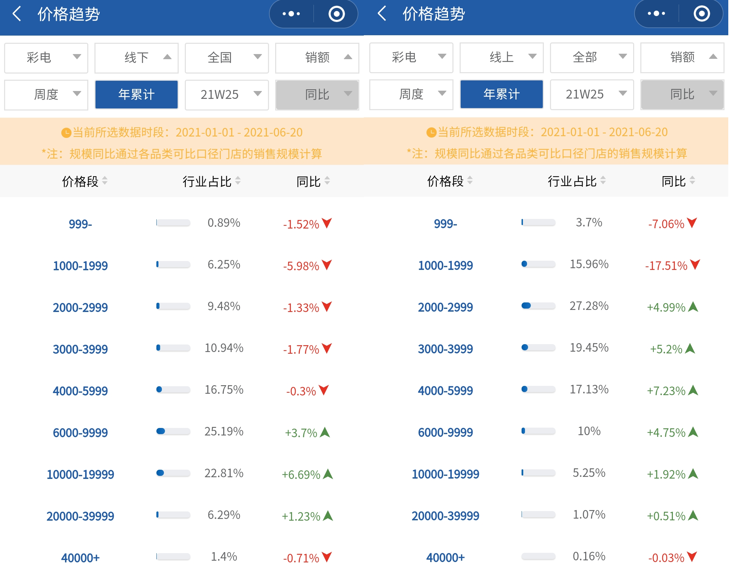This screenshot has width=730, height=586.
Task: Open right panel 20000-39999 price segment
Action: pyautogui.click(x=446, y=516)
